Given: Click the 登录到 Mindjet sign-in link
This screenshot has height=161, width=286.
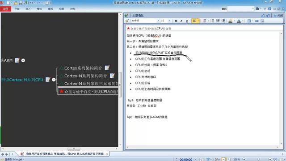Looking at the screenshot, I should [13, 159].
